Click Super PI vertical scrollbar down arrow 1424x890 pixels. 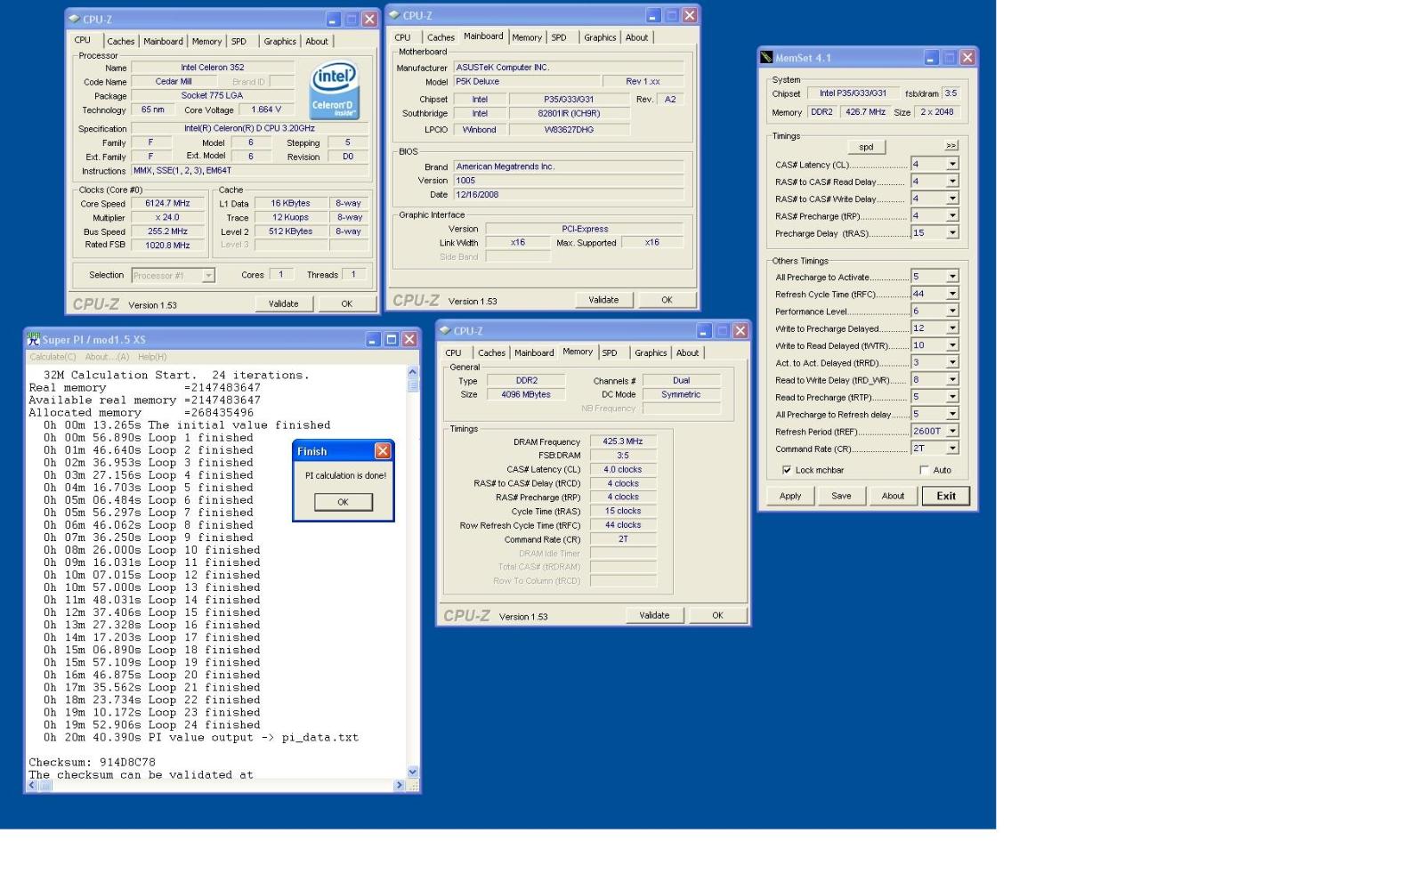[x=412, y=772]
